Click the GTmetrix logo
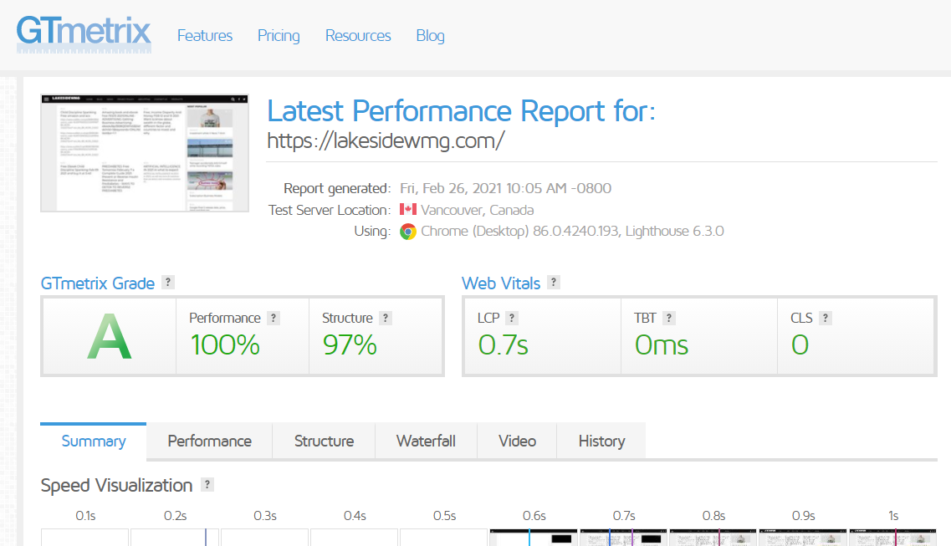Image resolution: width=951 pixels, height=546 pixels. [x=84, y=35]
